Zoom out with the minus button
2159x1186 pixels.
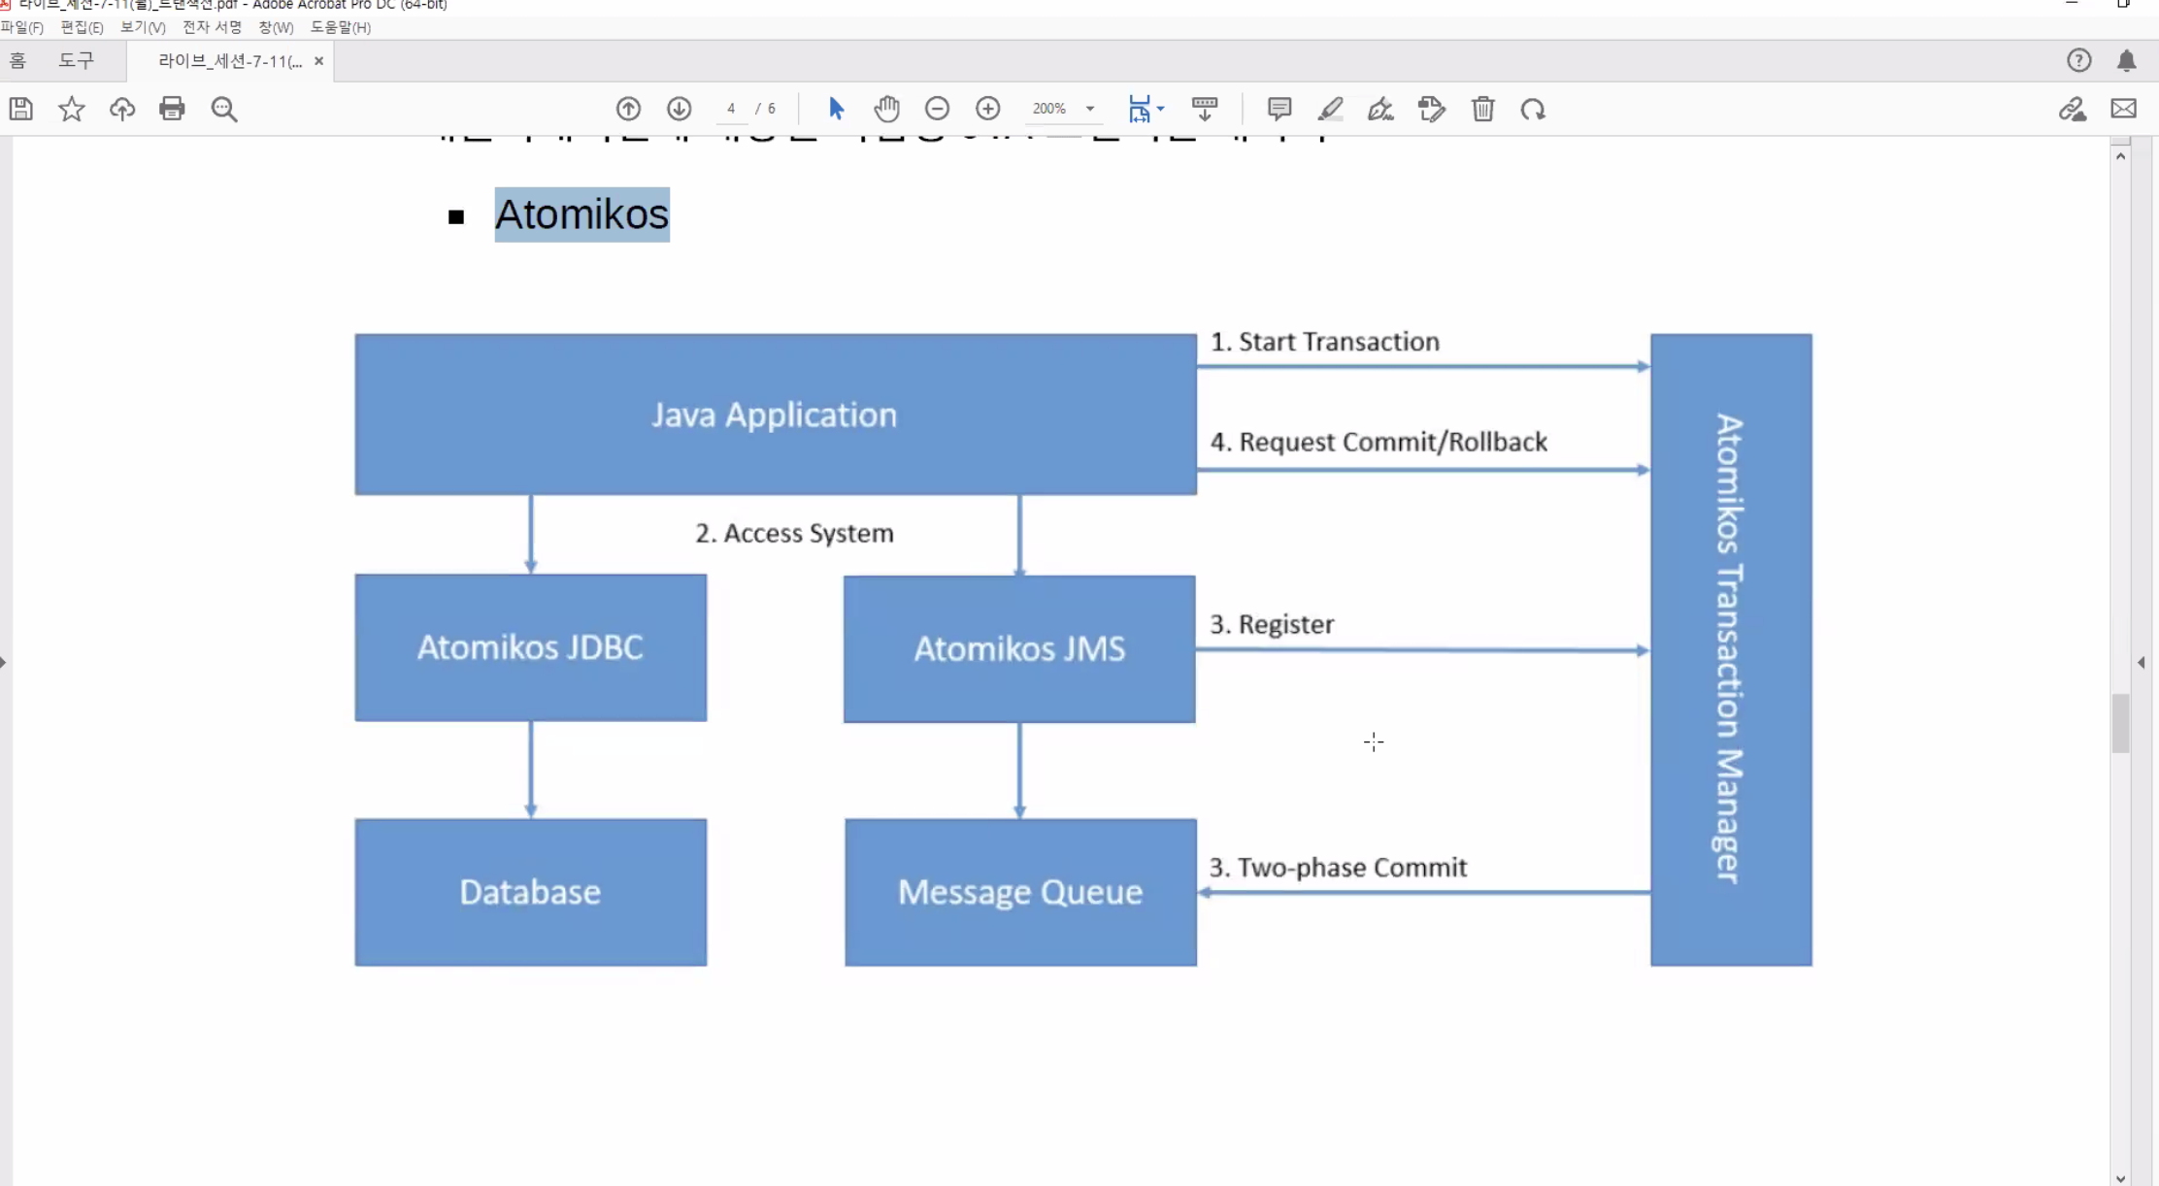(x=937, y=109)
